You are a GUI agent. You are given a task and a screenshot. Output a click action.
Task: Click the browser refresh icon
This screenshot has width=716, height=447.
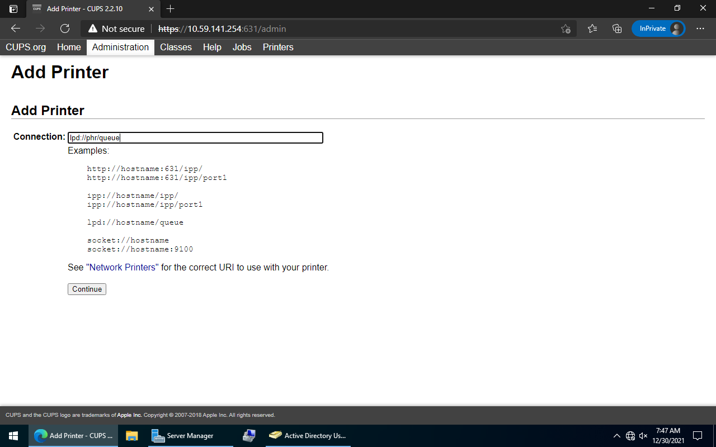65,28
